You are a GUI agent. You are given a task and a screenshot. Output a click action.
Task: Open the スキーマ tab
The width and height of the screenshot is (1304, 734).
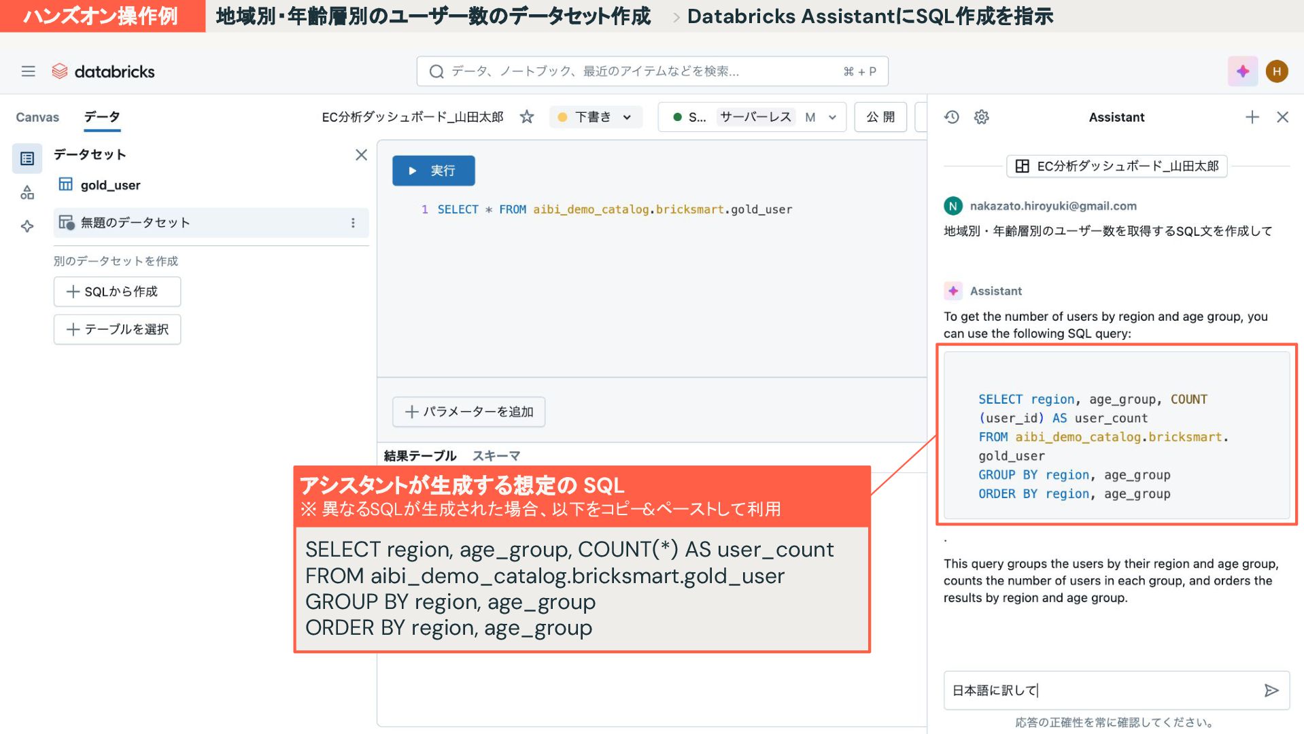(x=496, y=455)
